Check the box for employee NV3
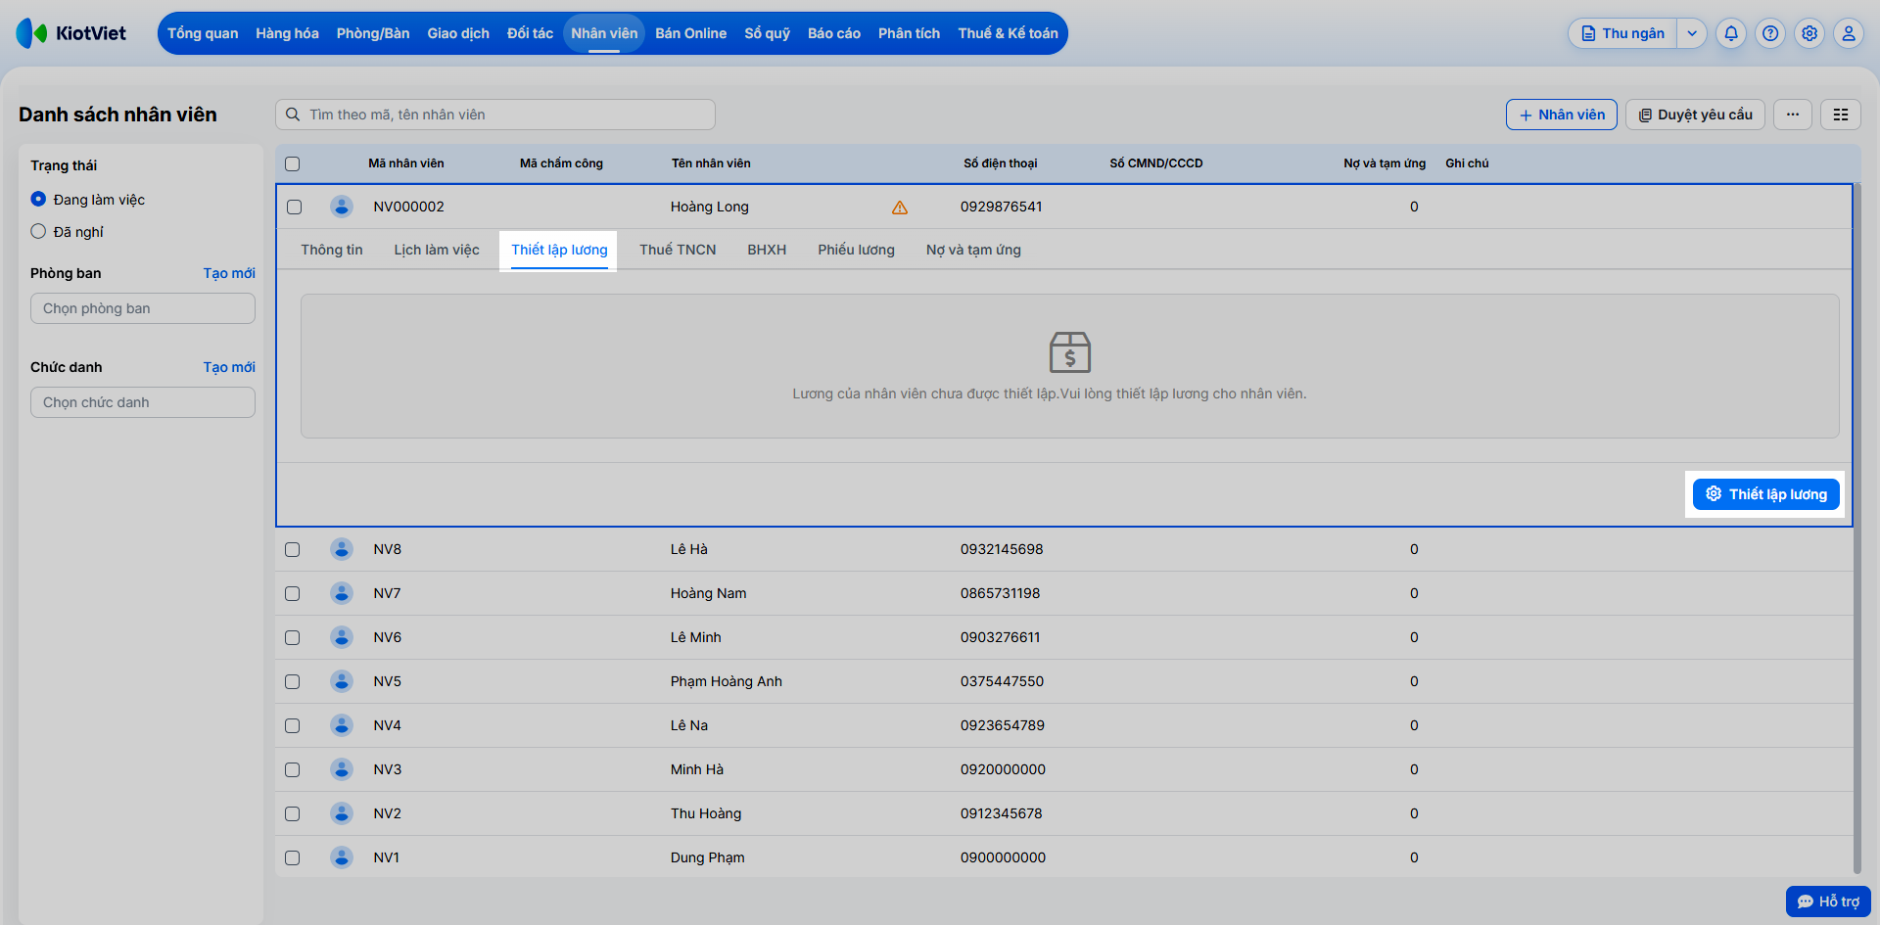This screenshot has height=925, width=1880. (x=293, y=769)
